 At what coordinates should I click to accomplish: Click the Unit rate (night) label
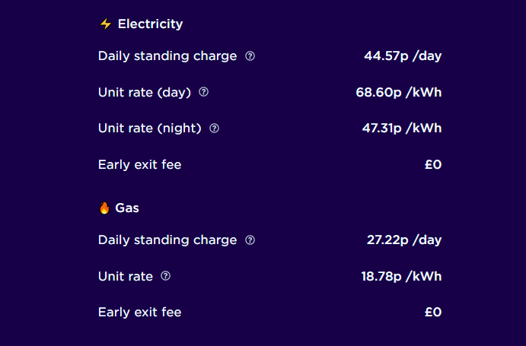[150, 129]
